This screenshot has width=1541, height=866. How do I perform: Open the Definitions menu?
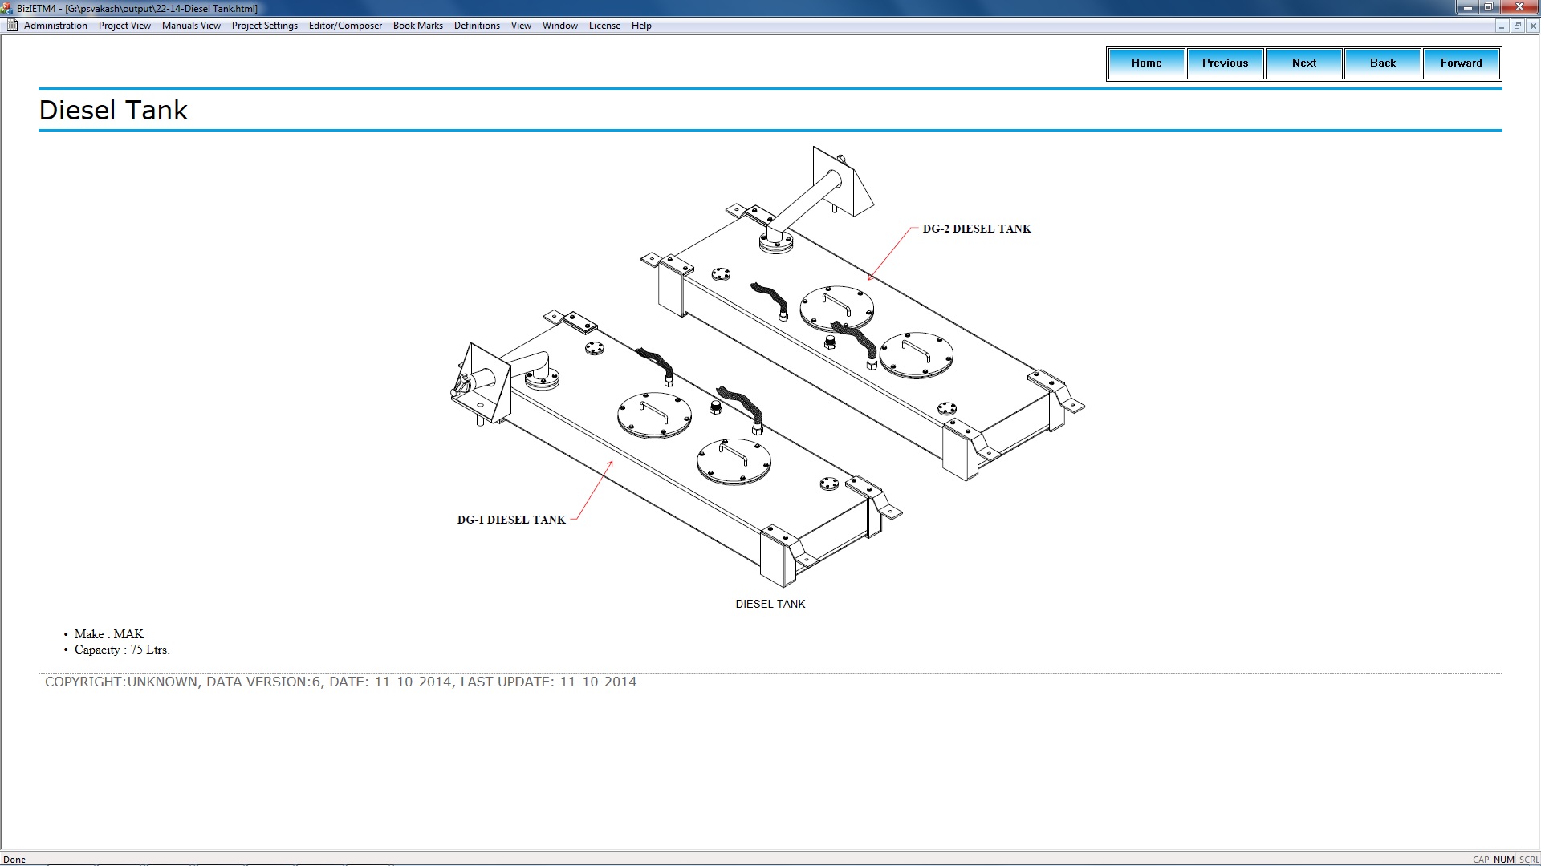pyautogui.click(x=477, y=26)
